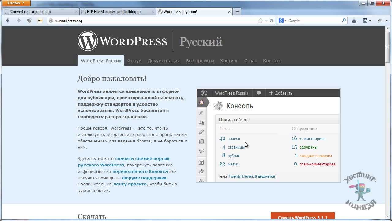
Task: Open the Форум menu item
Action: coord(134,61)
